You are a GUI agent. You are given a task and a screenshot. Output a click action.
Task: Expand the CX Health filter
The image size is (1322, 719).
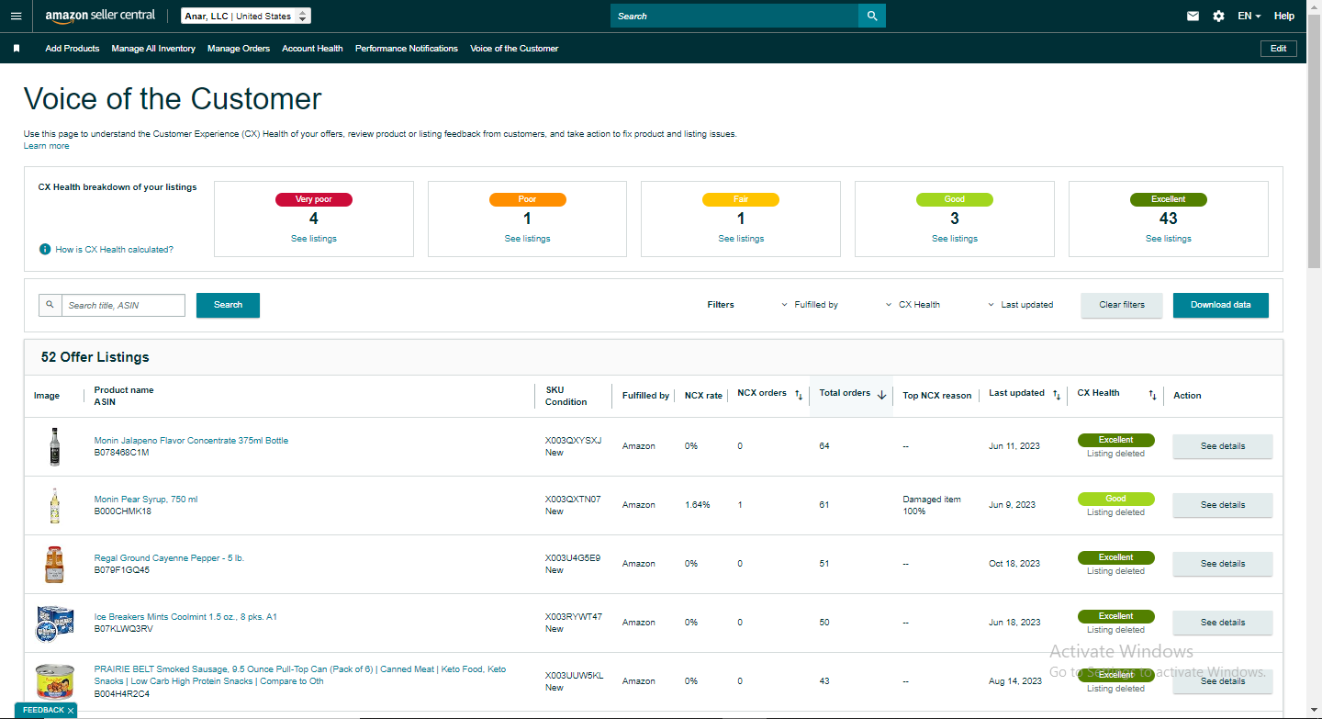pos(913,305)
